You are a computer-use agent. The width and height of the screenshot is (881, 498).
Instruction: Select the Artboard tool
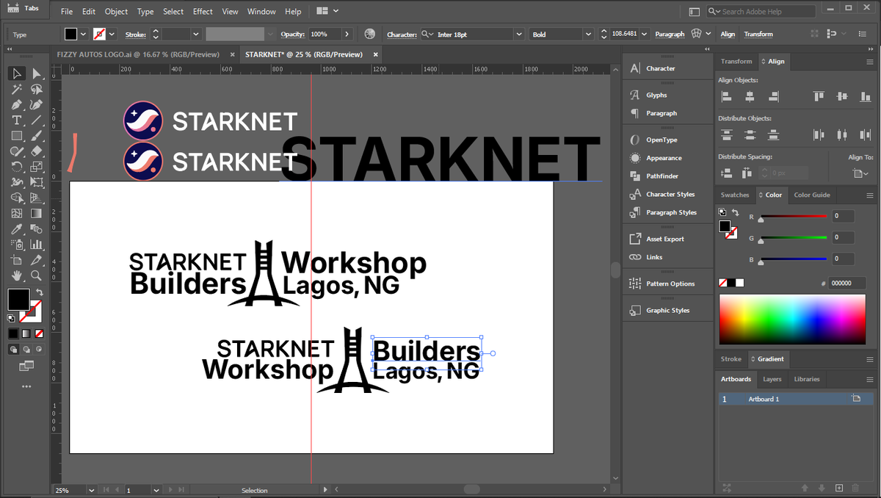point(17,260)
